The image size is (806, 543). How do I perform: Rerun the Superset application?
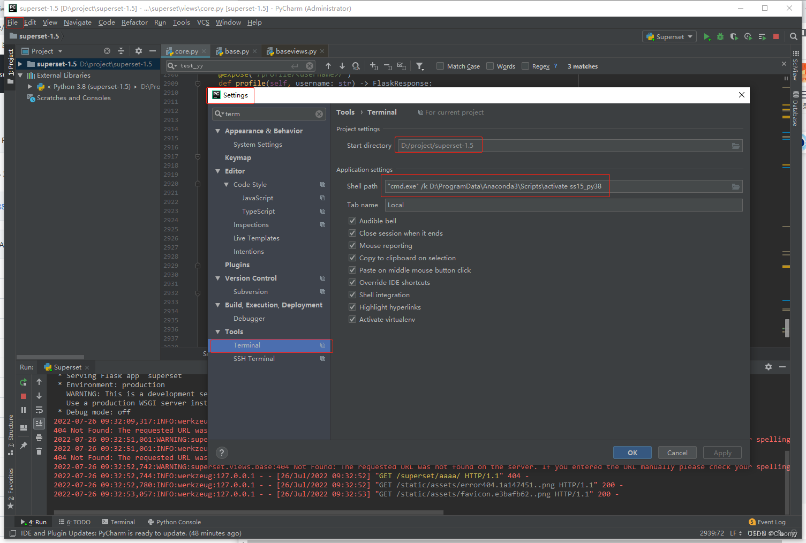tap(23, 382)
